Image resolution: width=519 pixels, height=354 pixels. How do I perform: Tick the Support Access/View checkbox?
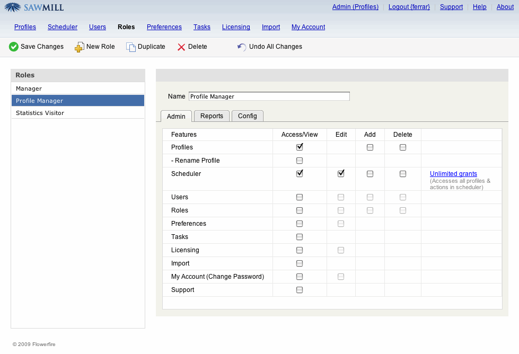coord(300,290)
